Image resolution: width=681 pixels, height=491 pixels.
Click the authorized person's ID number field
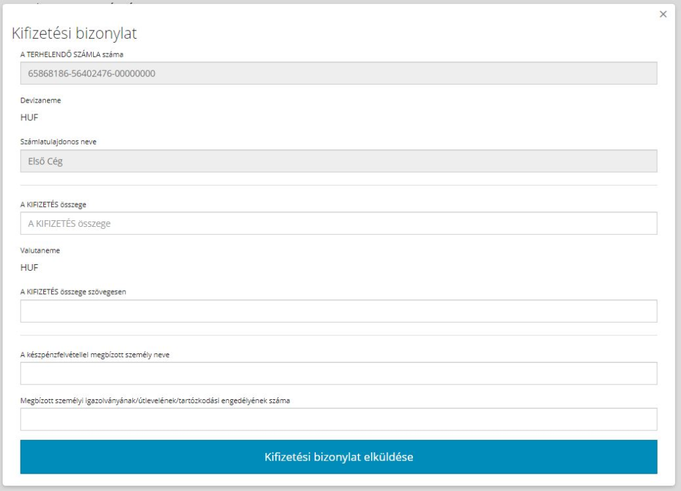pyautogui.click(x=339, y=419)
